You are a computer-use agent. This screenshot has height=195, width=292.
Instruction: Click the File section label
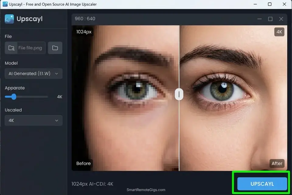(x=8, y=36)
